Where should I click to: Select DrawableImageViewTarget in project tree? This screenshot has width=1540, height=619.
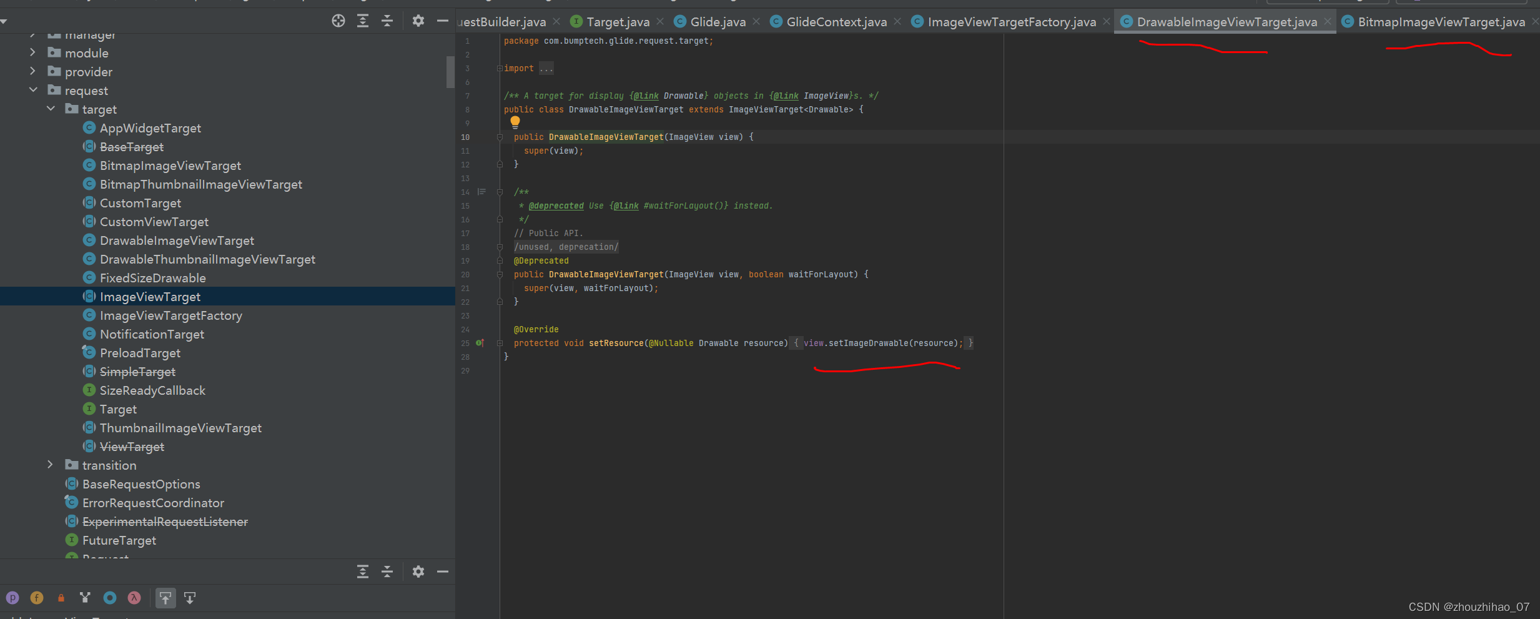click(177, 240)
